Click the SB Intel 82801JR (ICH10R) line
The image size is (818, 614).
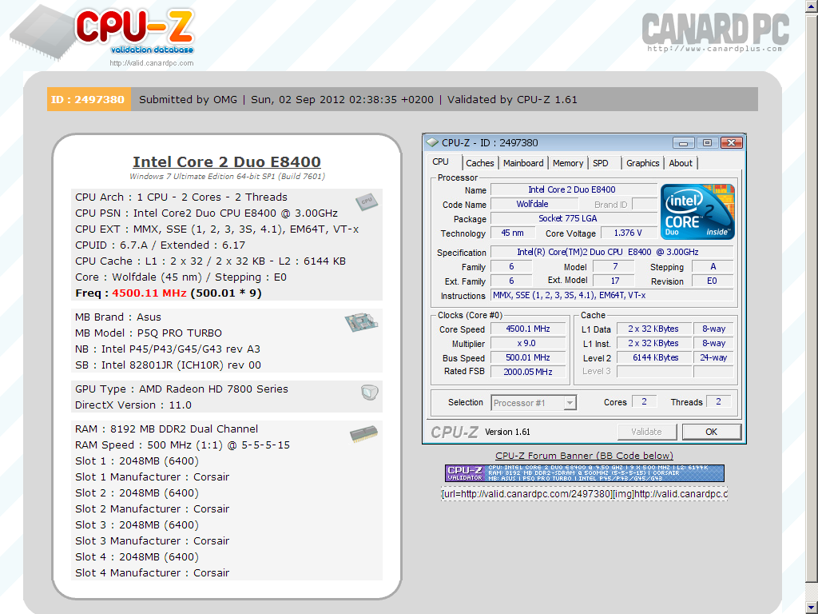pos(168,365)
